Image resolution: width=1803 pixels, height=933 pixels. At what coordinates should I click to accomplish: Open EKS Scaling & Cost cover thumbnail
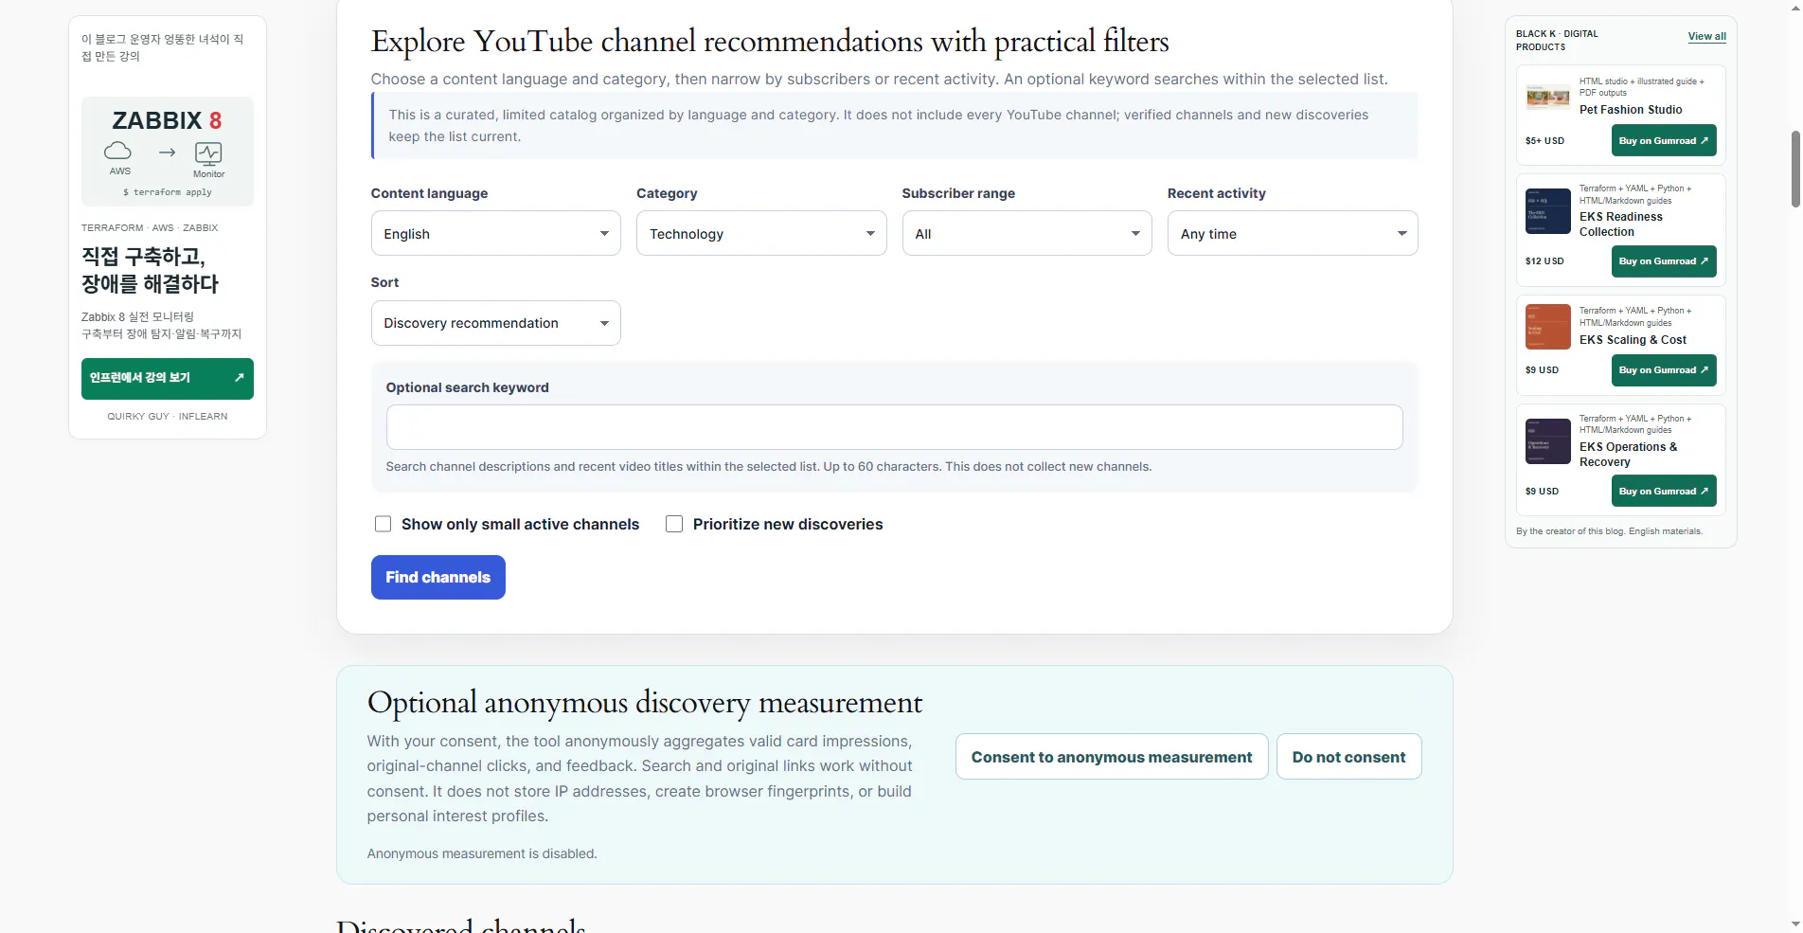coord(1547,327)
